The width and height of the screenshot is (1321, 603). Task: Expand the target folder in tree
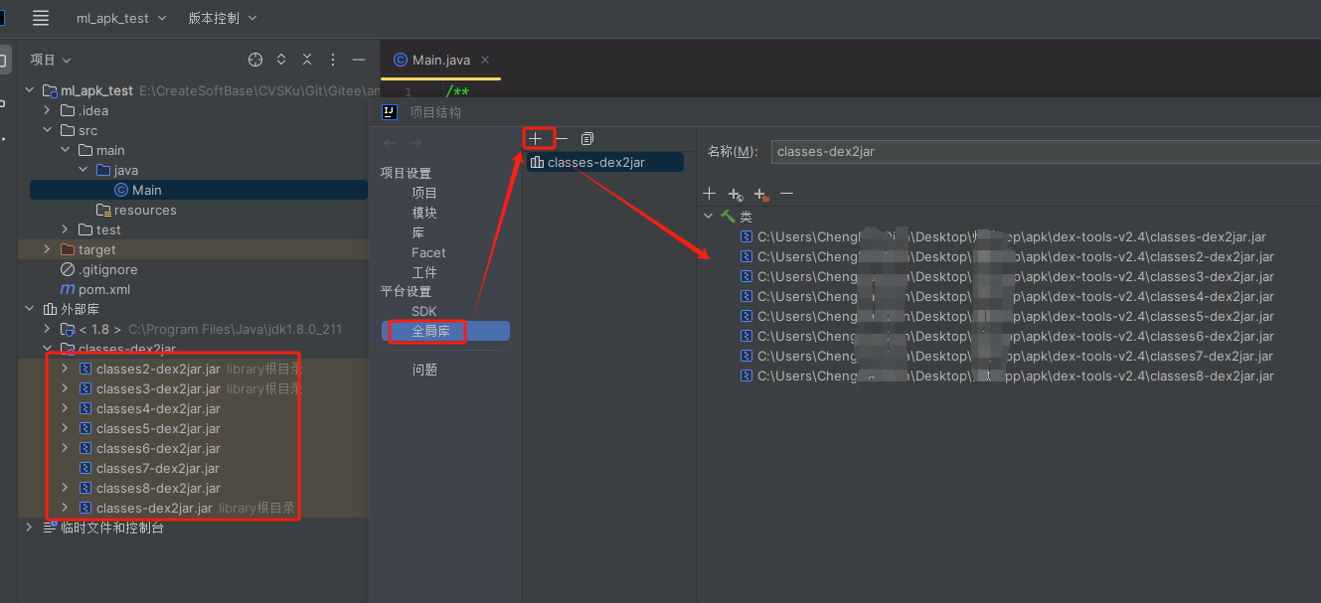(47, 249)
